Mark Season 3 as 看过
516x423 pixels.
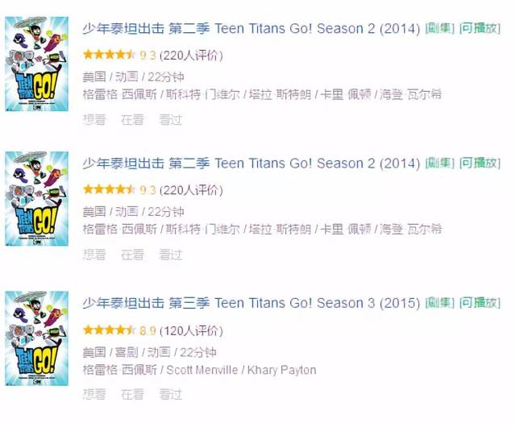click(170, 394)
